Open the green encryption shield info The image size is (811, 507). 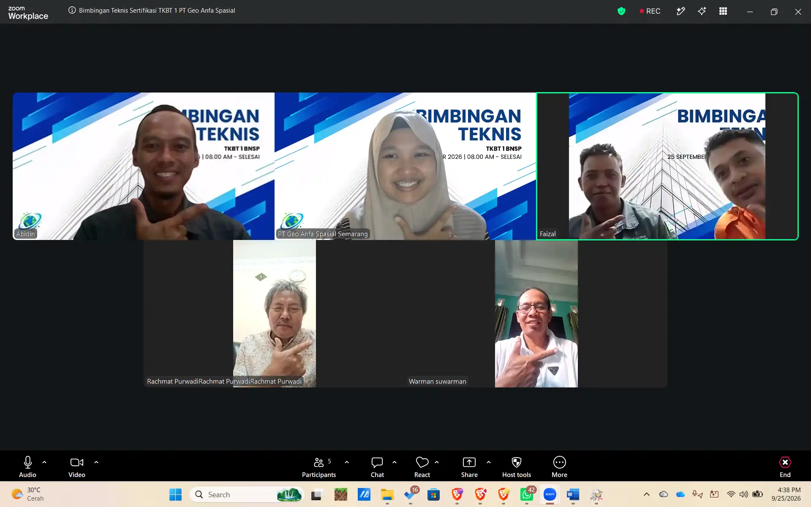621,11
